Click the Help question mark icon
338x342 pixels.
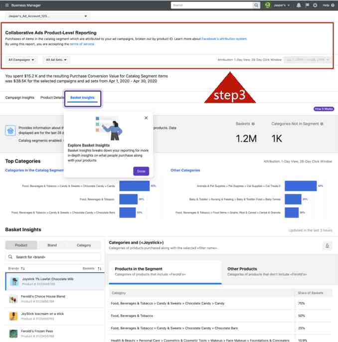click(x=333, y=5)
